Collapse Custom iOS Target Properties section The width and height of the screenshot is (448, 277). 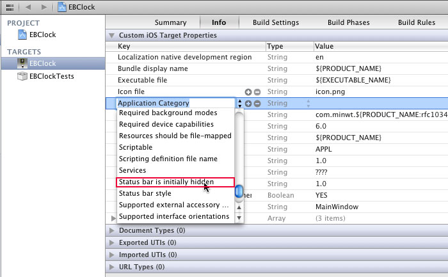(x=112, y=35)
